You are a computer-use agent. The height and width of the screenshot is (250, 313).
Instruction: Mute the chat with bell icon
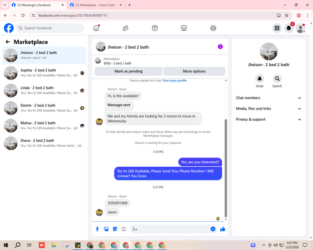(260, 79)
